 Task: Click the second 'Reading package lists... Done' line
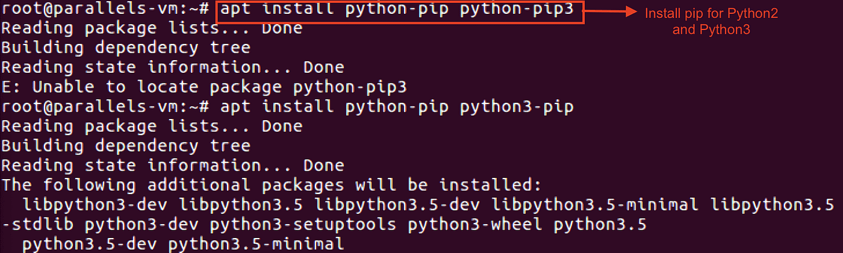point(152,126)
